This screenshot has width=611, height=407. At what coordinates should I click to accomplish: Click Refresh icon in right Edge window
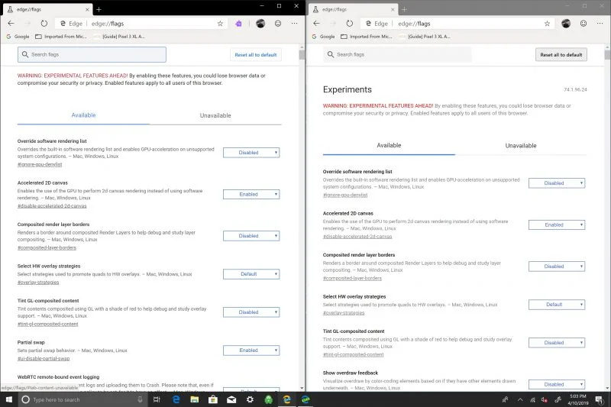(x=350, y=24)
